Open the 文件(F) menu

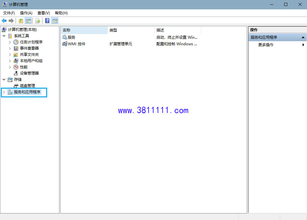(9, 13)
